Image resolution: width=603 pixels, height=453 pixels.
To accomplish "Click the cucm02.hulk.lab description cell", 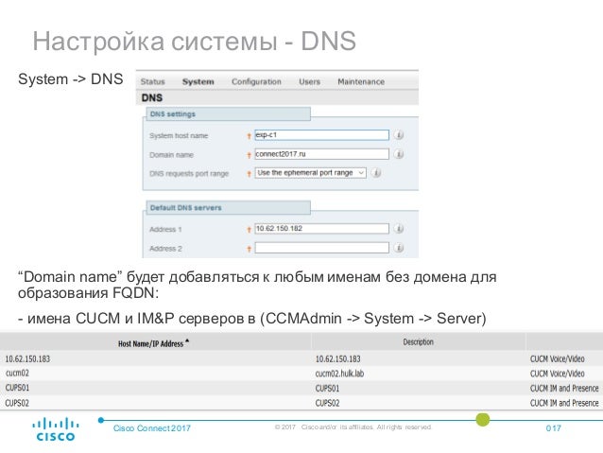I will pos(339,374).
